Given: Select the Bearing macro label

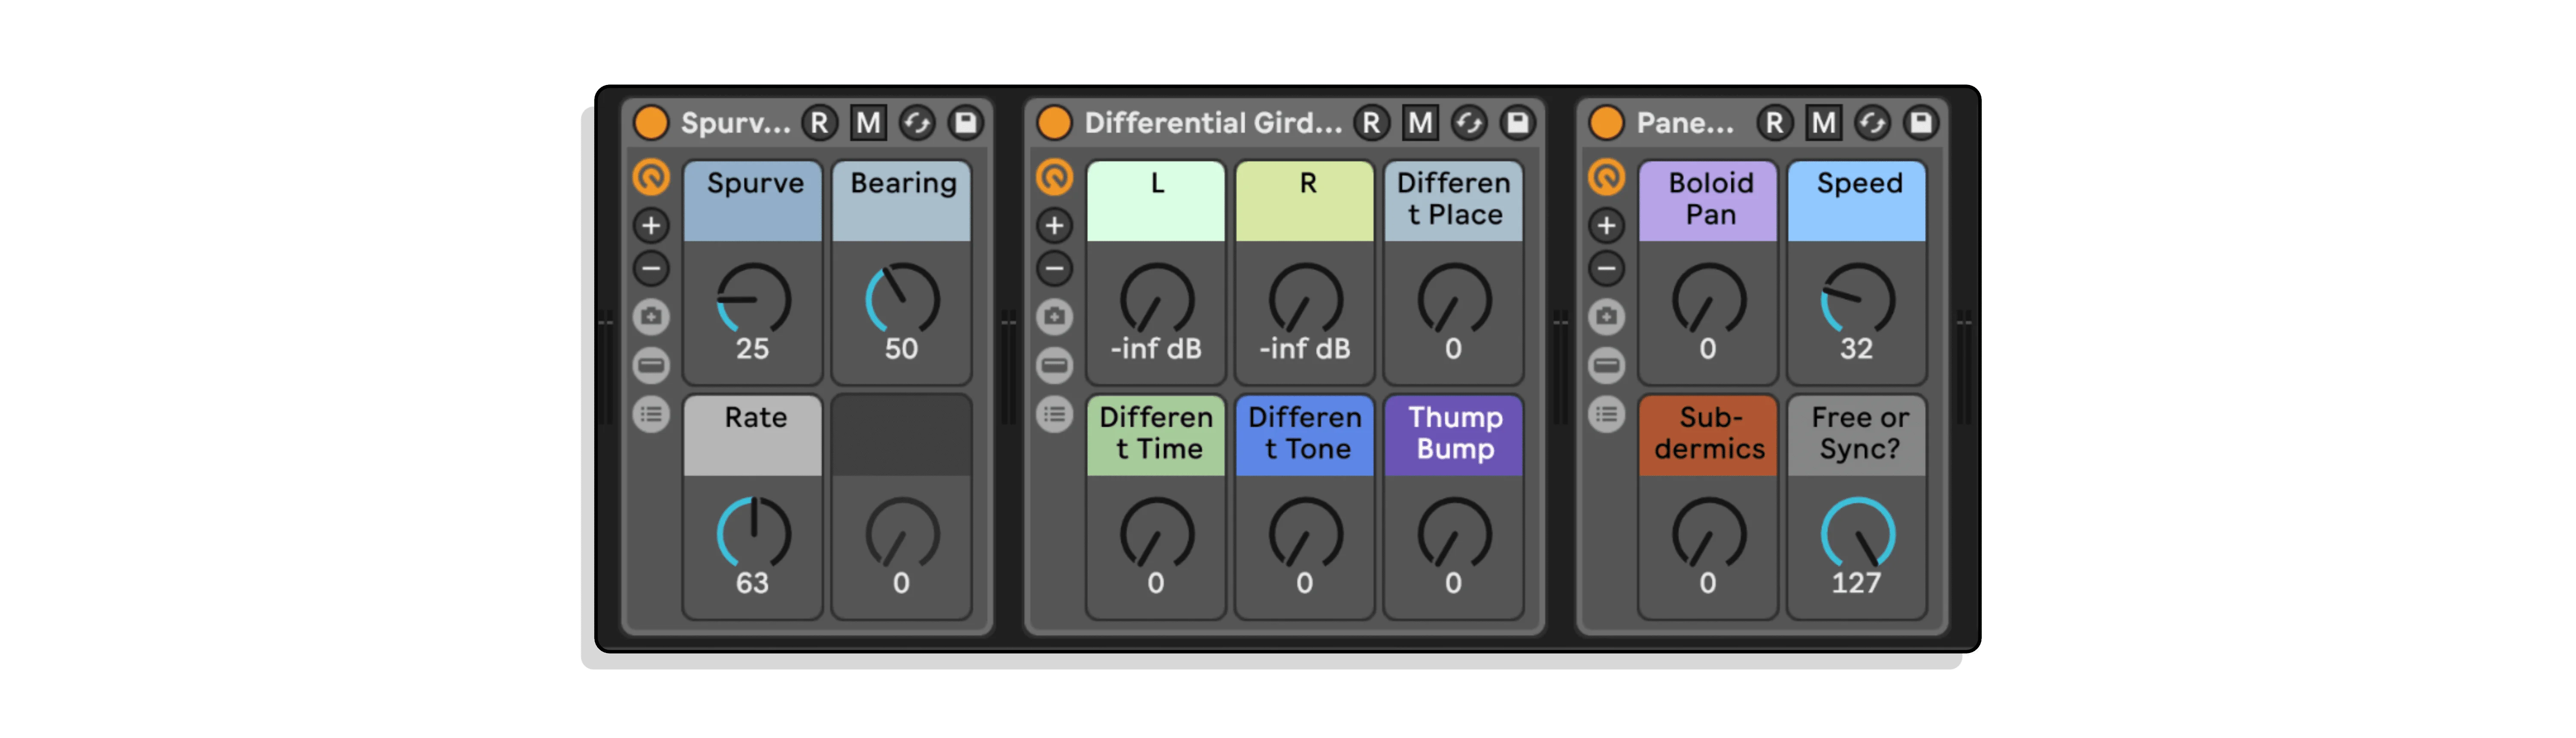Looking at the screenshot, I should tap(902, 201).
